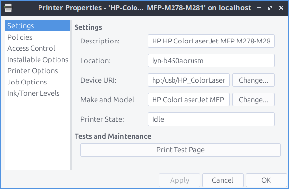Open the Access Control page

(x=38, y=48)
